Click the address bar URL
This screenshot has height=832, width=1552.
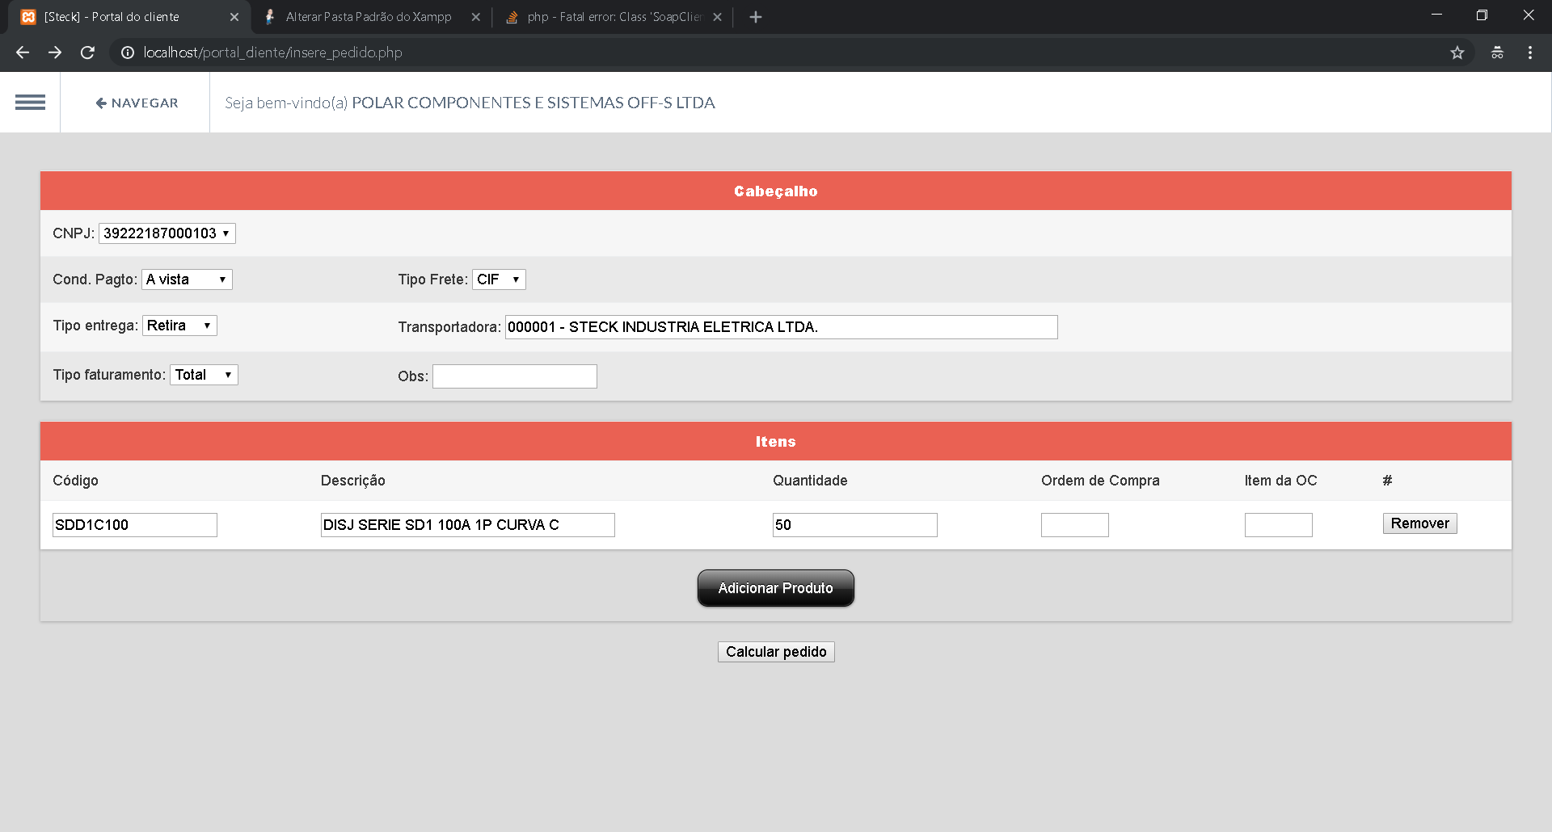tap(272, 53)
